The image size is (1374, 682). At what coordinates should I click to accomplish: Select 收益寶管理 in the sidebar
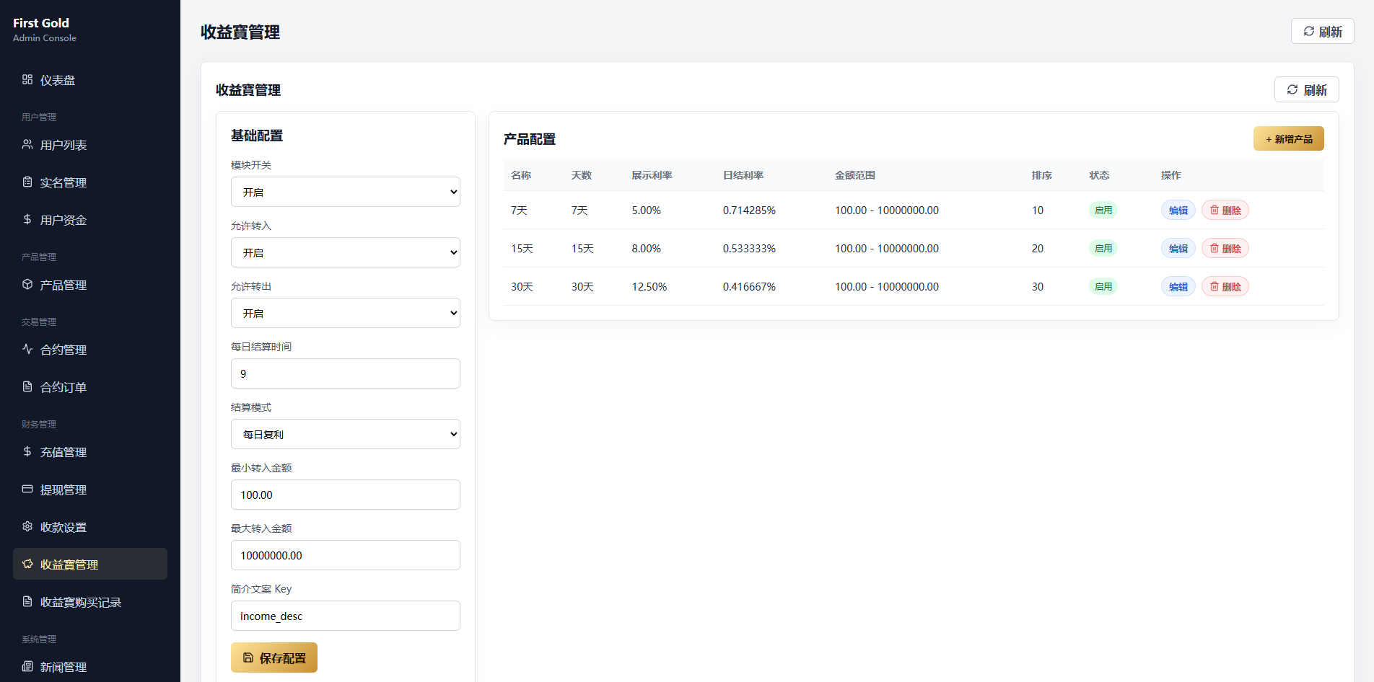[x=90, y=564]
